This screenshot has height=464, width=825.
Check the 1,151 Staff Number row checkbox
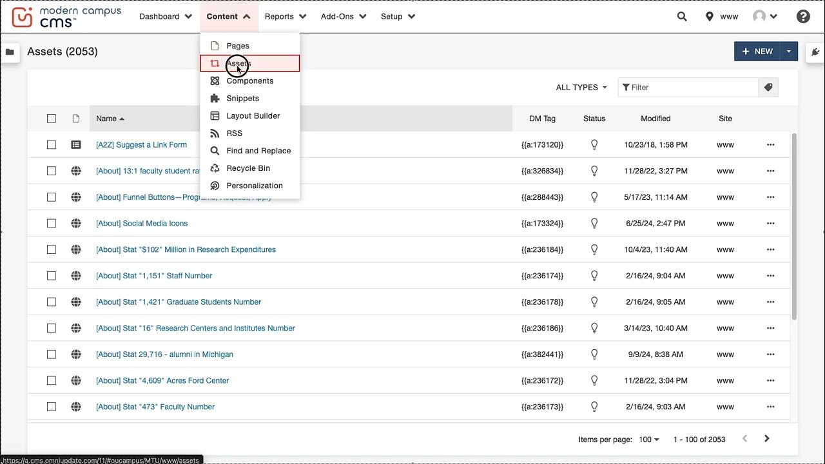point(52,276)
